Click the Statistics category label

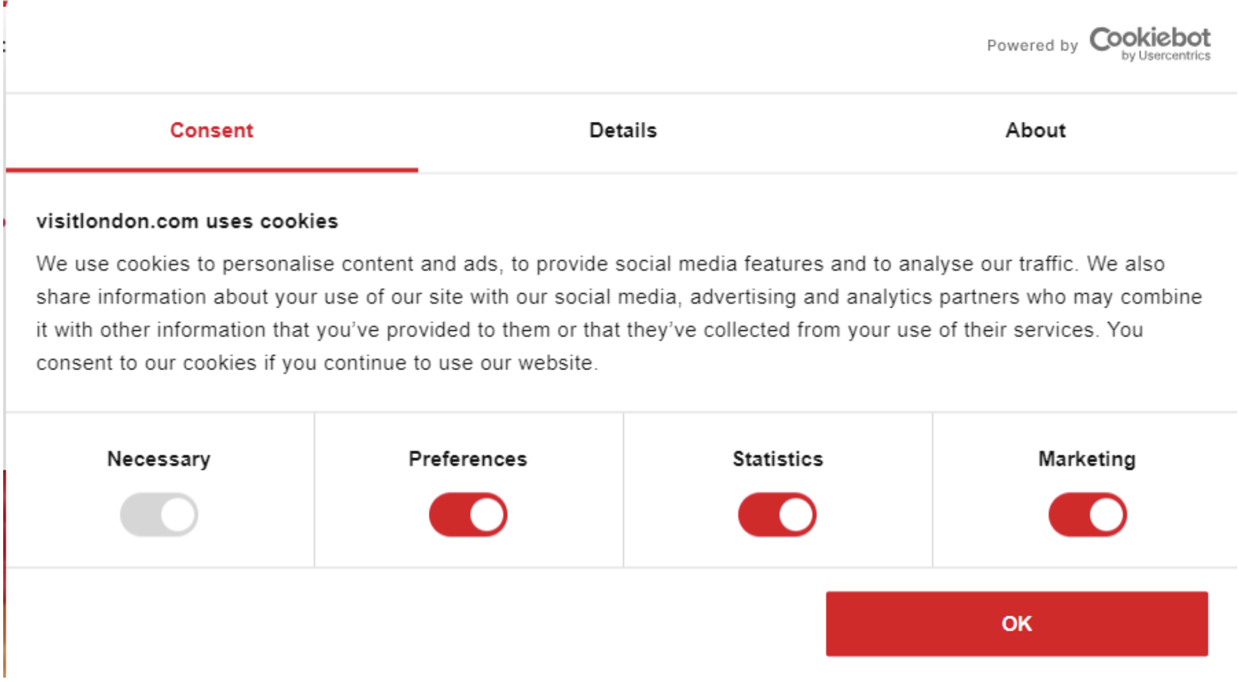point(777,458)
